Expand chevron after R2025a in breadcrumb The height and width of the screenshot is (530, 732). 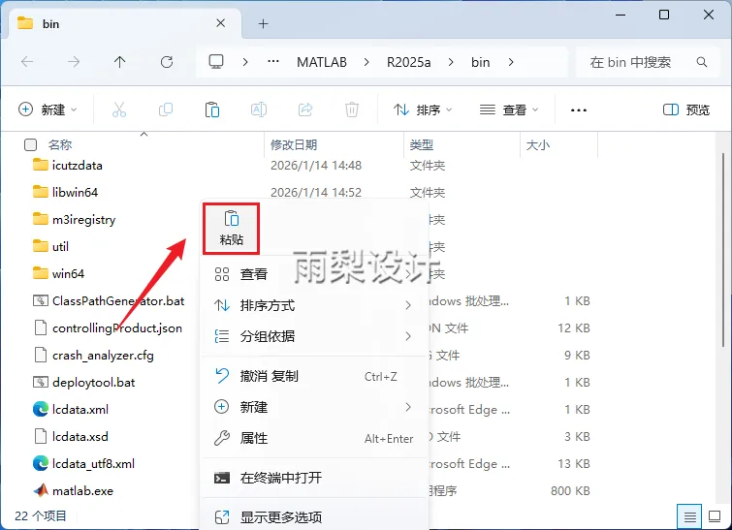[x=451, y=62]
